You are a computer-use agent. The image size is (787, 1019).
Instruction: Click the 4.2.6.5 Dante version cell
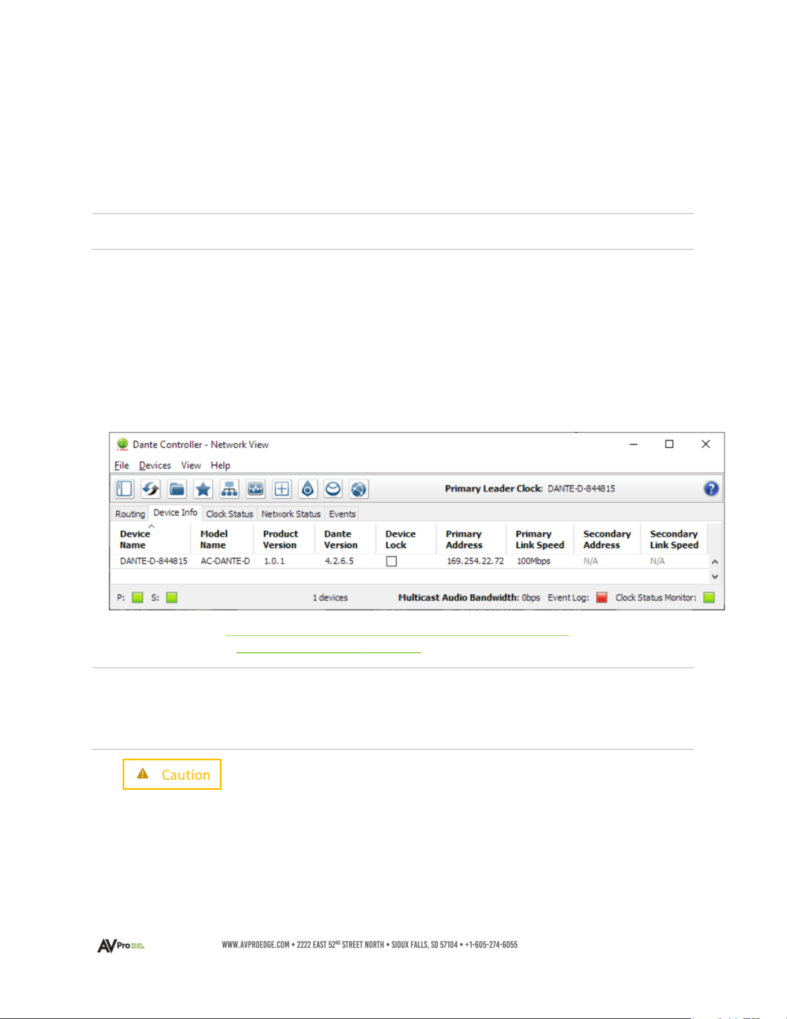point(339,561)
